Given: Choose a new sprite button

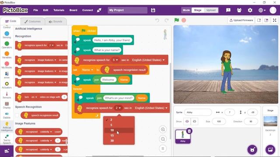Looking at the screenshot, I should click(252, 150).
